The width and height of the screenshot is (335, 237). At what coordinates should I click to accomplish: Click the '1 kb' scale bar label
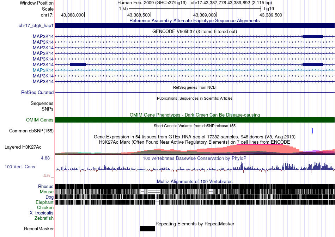click(123, 9)
